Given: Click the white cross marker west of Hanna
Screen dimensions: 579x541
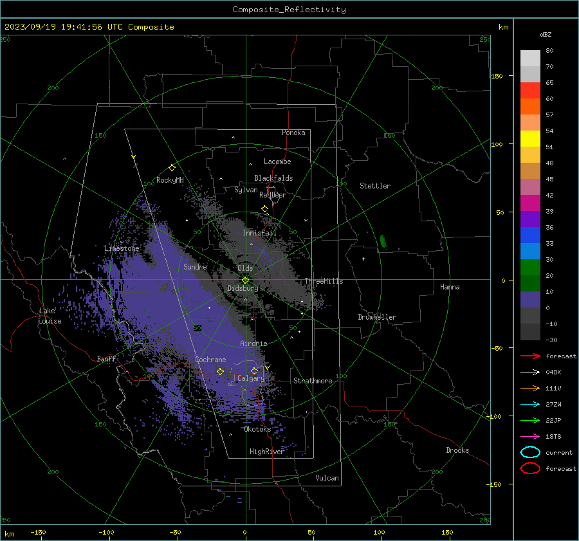Looking at the screenshot, I should (x=363, y=259).
